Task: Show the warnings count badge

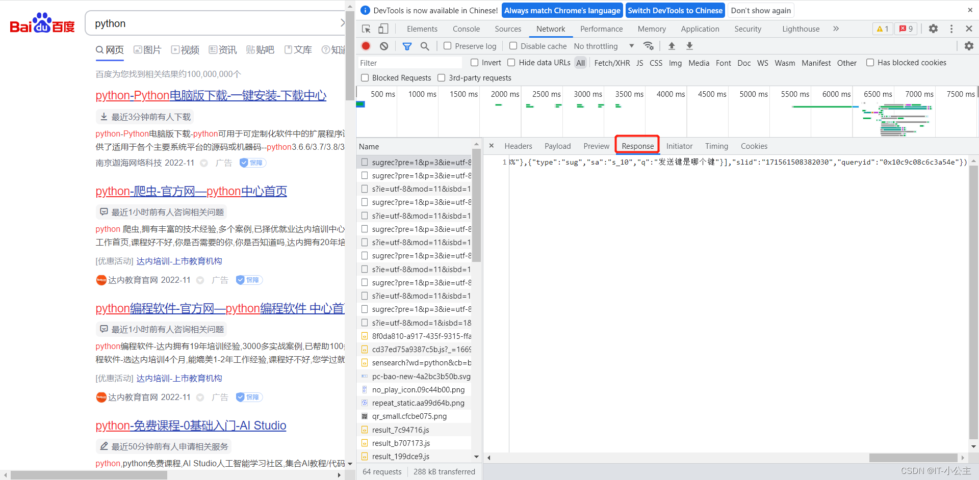Action: click(x=883, y=29)
